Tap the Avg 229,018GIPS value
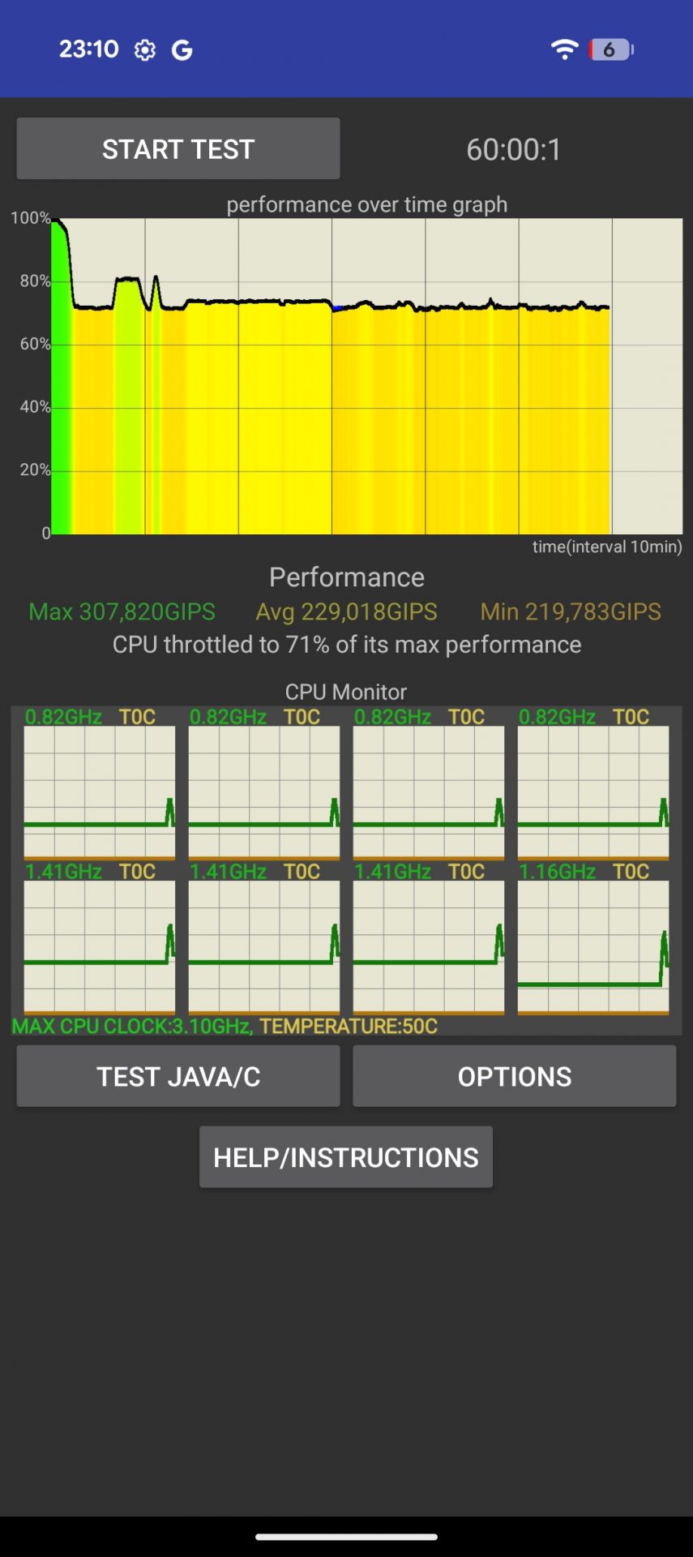This screenshot has width=693, height=1557. (346, 611)
